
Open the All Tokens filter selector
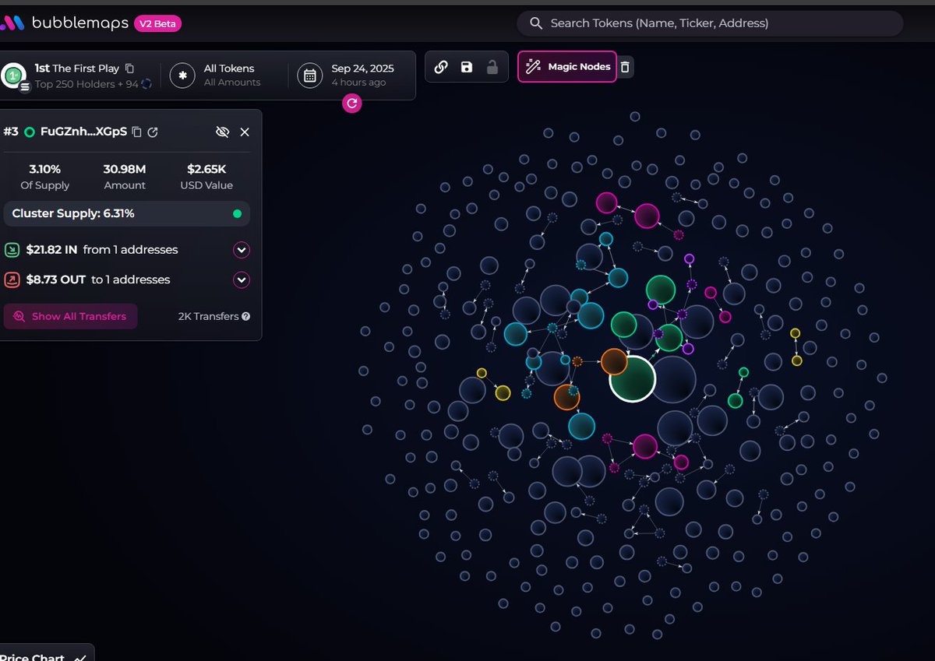click(x=218, y=75)
